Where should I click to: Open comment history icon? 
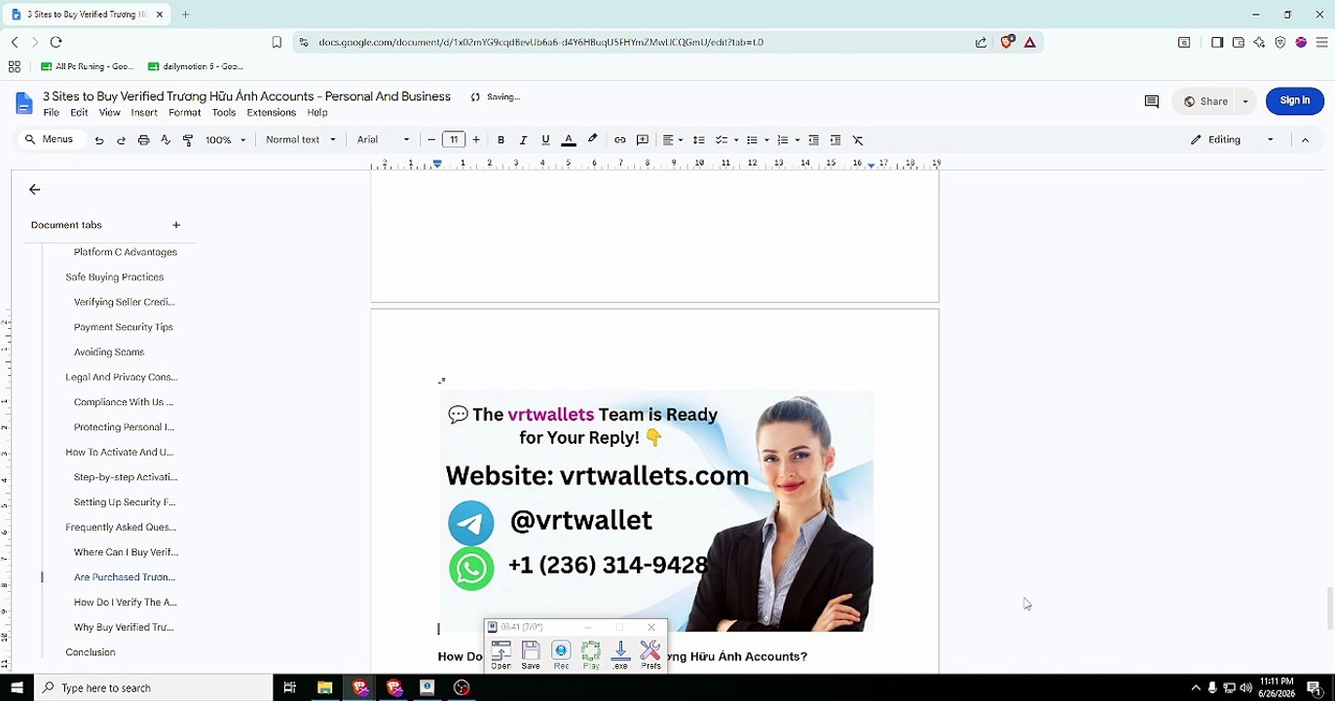point(1151,101)
